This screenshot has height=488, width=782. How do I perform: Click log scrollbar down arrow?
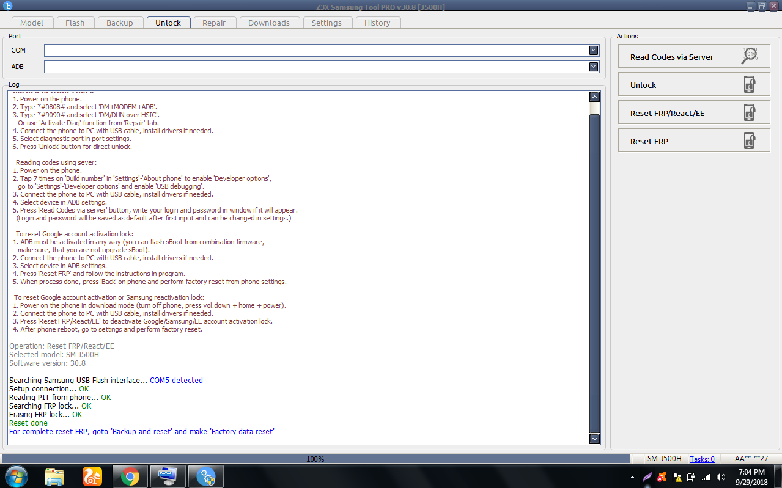[594, 439]
